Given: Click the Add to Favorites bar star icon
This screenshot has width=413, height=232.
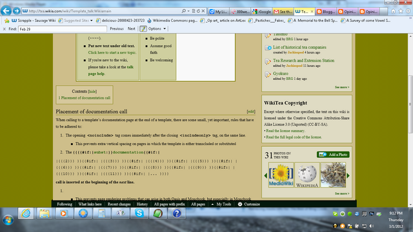Looking at the screenshot, I should click(7, 21).
